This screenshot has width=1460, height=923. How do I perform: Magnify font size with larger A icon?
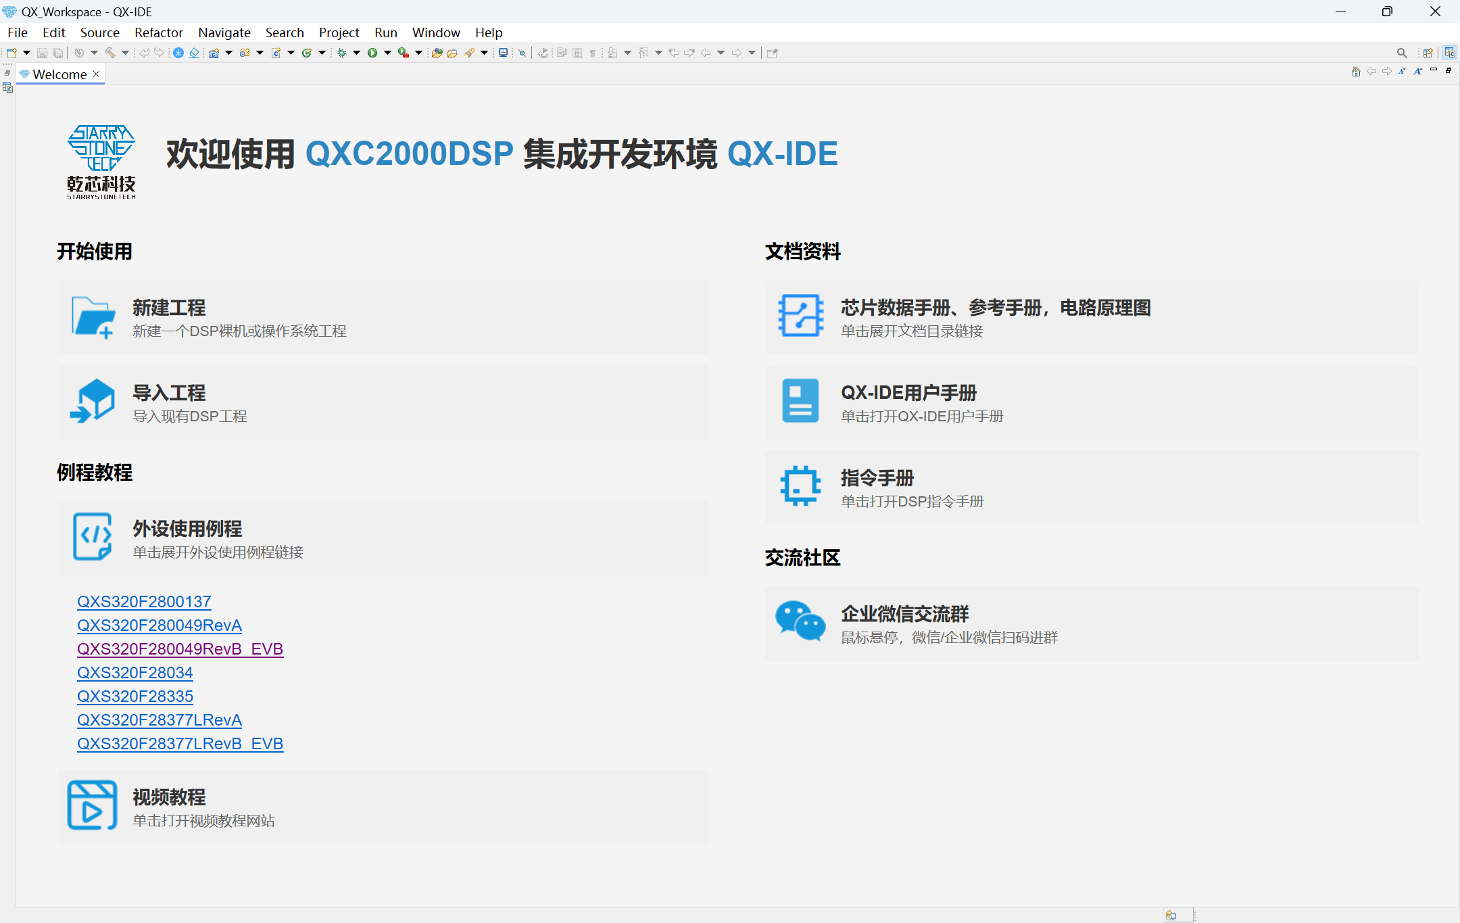click(x=1418, y=71)
